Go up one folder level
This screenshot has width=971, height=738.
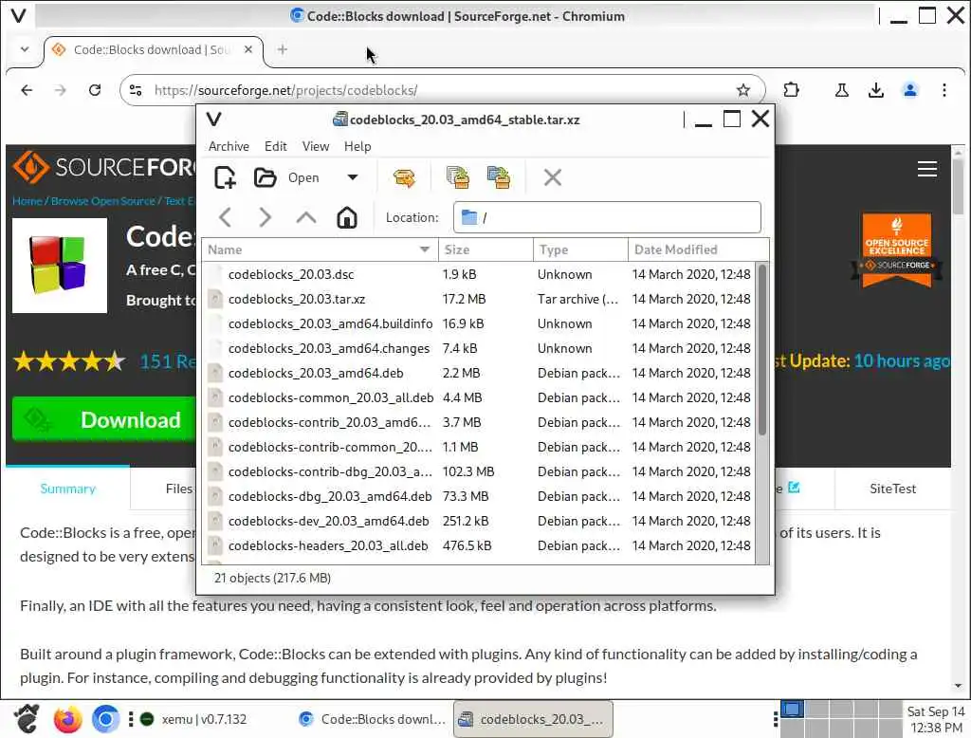tap(306, 217)
